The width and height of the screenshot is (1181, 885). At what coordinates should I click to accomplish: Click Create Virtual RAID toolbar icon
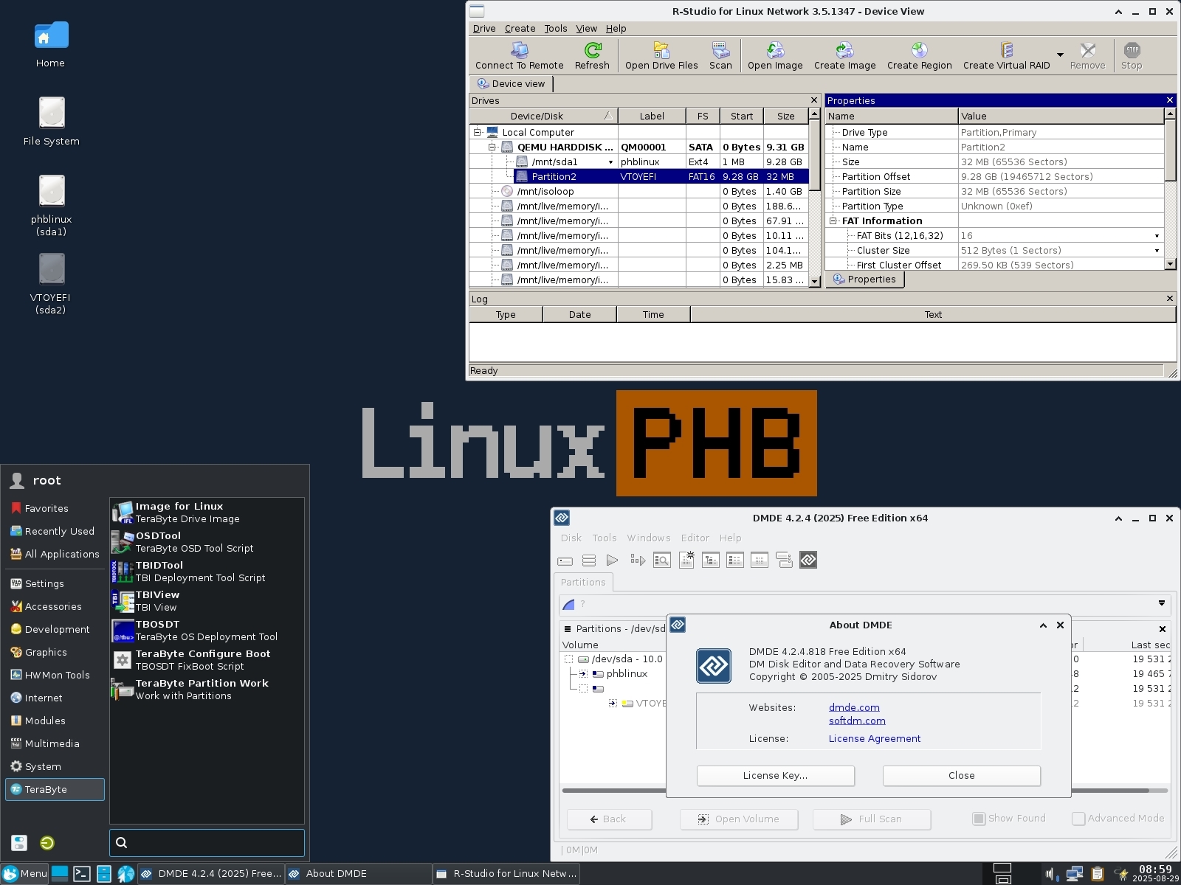coord(1006,56)
